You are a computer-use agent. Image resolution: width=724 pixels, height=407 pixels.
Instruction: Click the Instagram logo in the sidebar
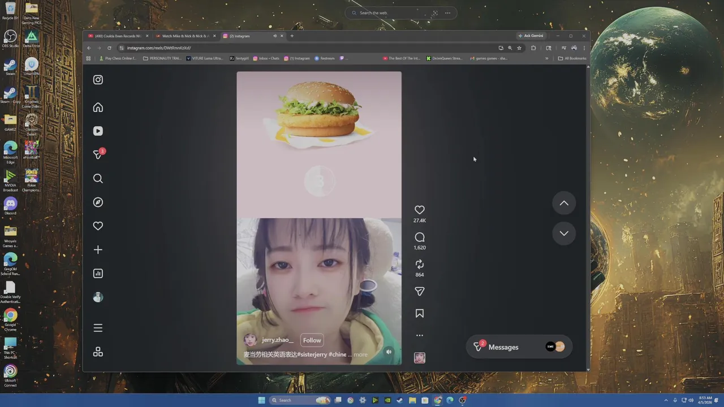[x=98, y=80]
